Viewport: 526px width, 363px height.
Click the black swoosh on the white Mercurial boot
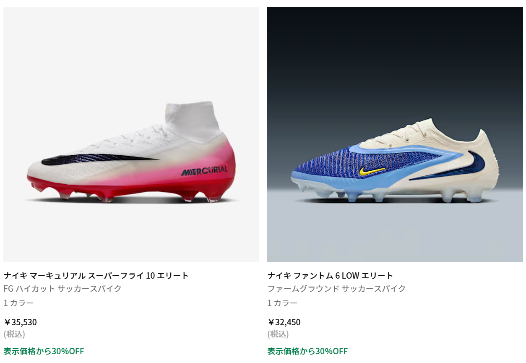coord(100,159)
